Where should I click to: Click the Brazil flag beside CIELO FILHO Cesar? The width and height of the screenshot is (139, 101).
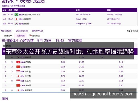point(16,15)
